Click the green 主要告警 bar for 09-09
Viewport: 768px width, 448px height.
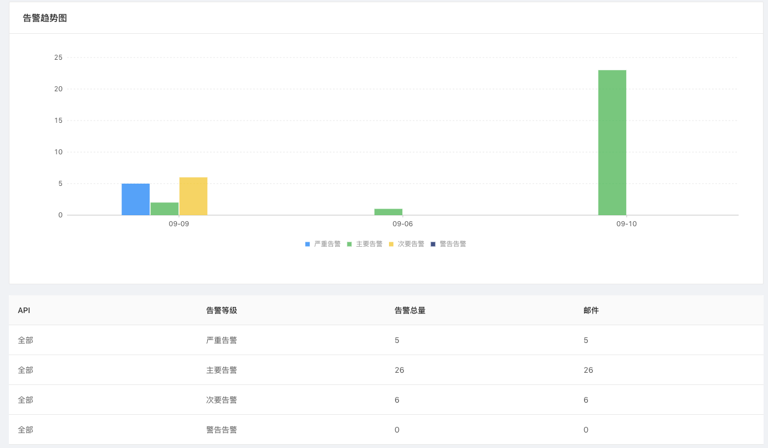[x=165, y=209]
